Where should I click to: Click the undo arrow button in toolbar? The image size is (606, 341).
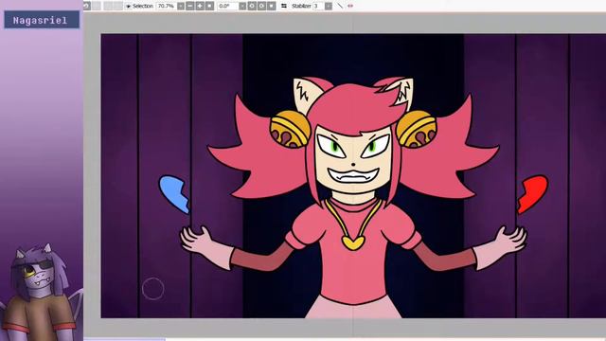coord(86,6)
